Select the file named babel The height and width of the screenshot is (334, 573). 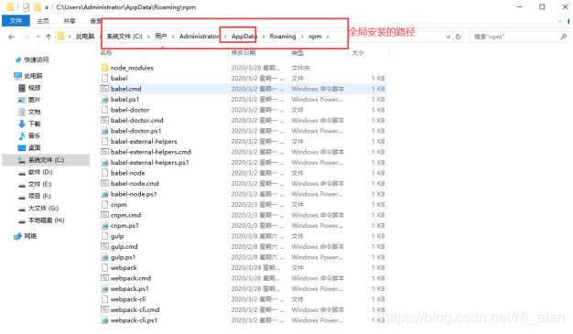pos(119,78)
